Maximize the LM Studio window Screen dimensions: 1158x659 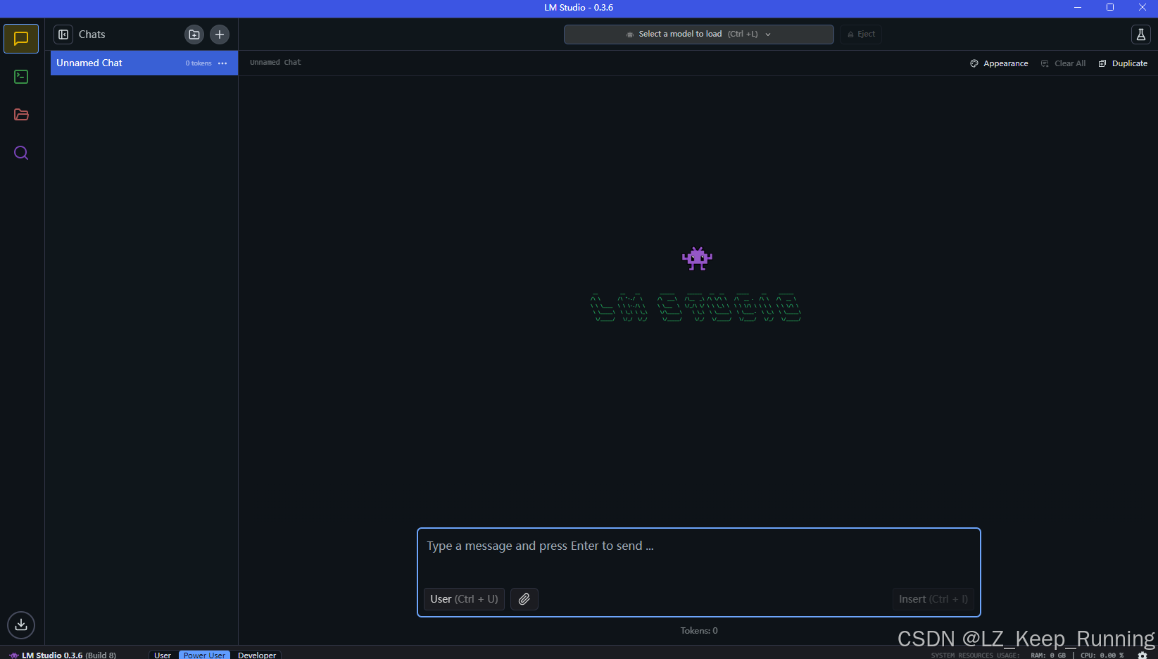tap(1110, 8)
